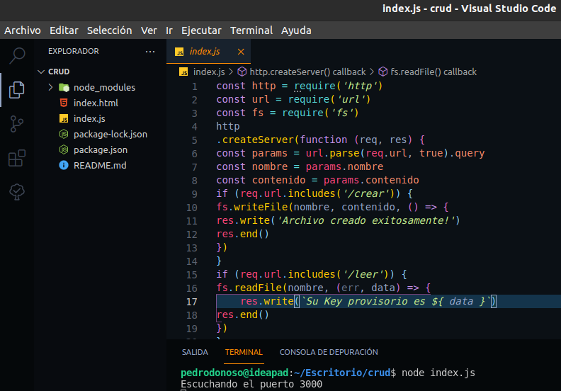The width and height of the screenshot is (561, 391).
Task: Open the Ver menu
Action: pos(149,30)
